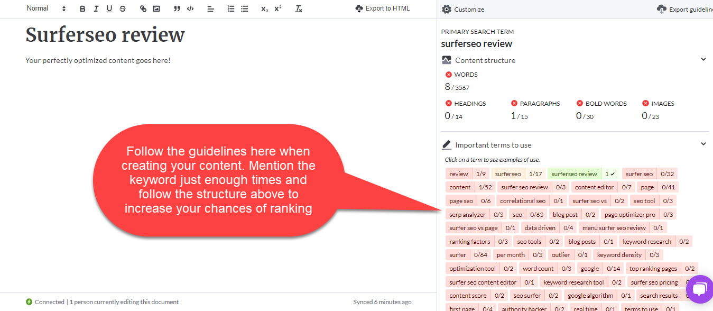Image resolution: width=713 pixels, height=311 pixels.
Task: Apply subscript formatting
Action: click(264, 9)
